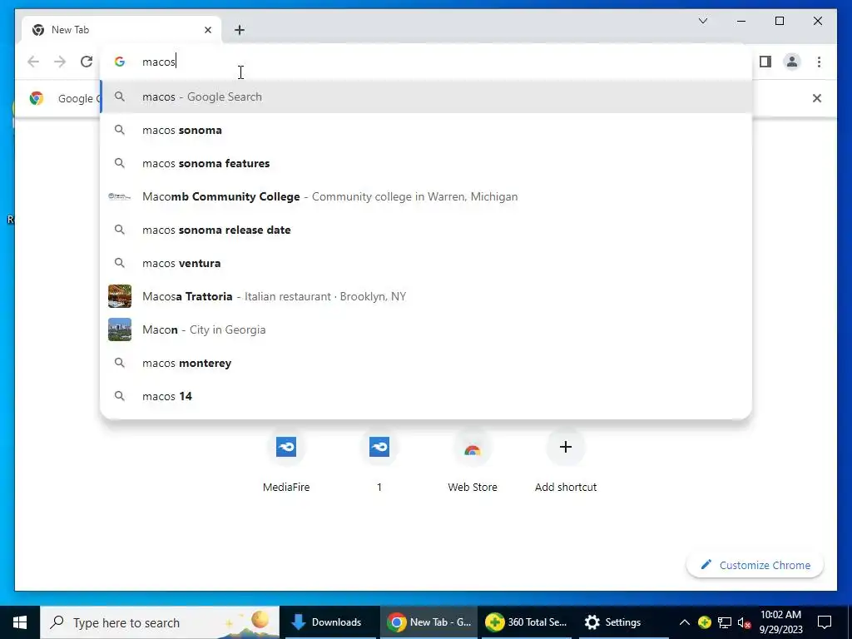The height and width of the screenshot is (639, 852).
Task: Show hidden system tray icons
Action: point(685,622)
